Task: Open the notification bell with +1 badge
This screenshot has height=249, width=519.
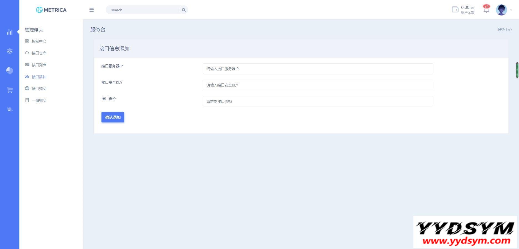Action: point(486,10)
